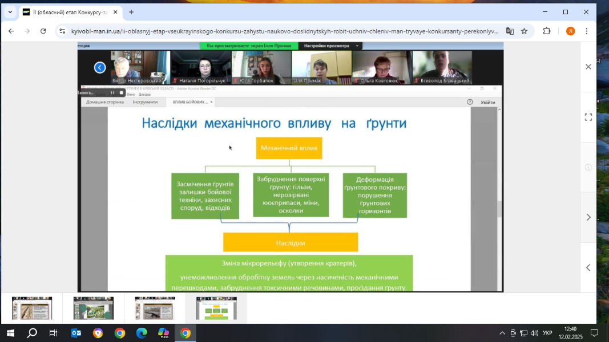Show image info in viewer sidebar

click(588, 167)
